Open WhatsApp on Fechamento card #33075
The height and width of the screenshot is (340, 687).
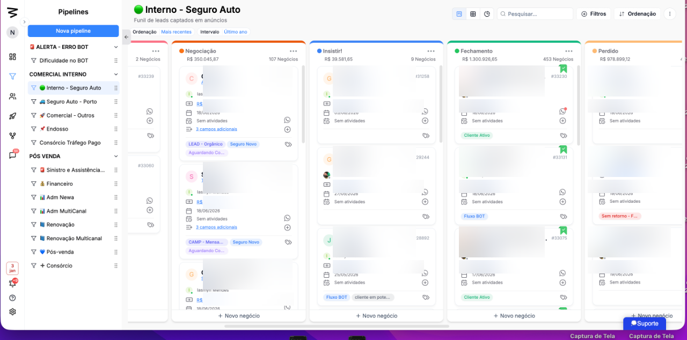coord(562,273)
